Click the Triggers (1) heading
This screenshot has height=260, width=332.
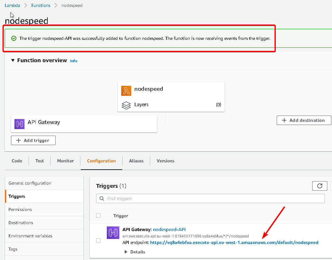pos(111,186)
